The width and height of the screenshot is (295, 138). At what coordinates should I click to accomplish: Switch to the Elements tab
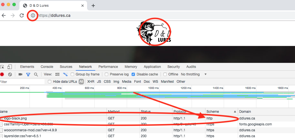click(27, 67)
